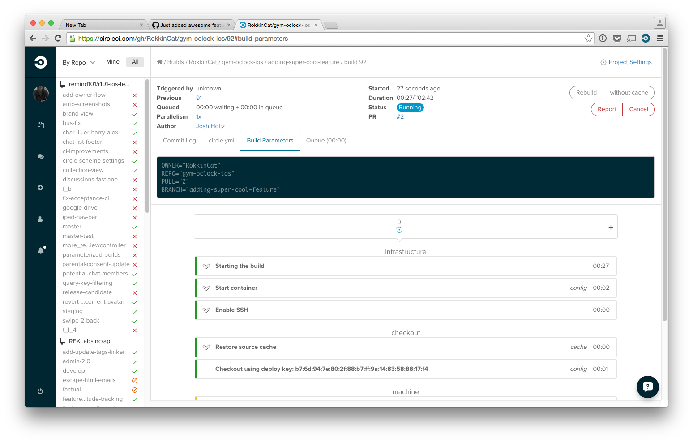The width and height of the screenshot is (693, 443).
Task: Click the add projects plus icon
Action: click(40, 188)
